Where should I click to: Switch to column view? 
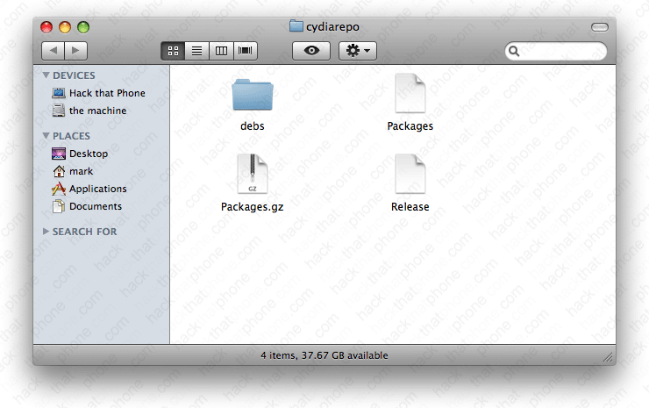(221, 51)
